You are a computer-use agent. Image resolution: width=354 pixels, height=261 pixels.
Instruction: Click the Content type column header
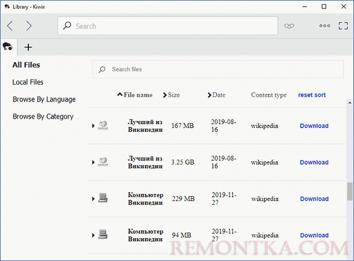pyautogui.click(x=268, y=95)
